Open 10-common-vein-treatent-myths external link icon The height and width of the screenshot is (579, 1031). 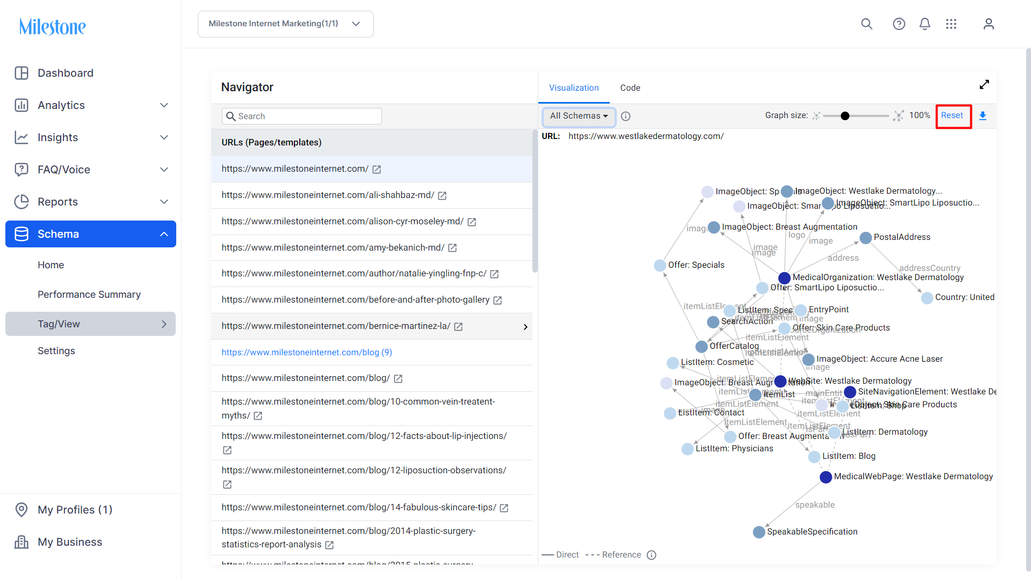(258, 416)
